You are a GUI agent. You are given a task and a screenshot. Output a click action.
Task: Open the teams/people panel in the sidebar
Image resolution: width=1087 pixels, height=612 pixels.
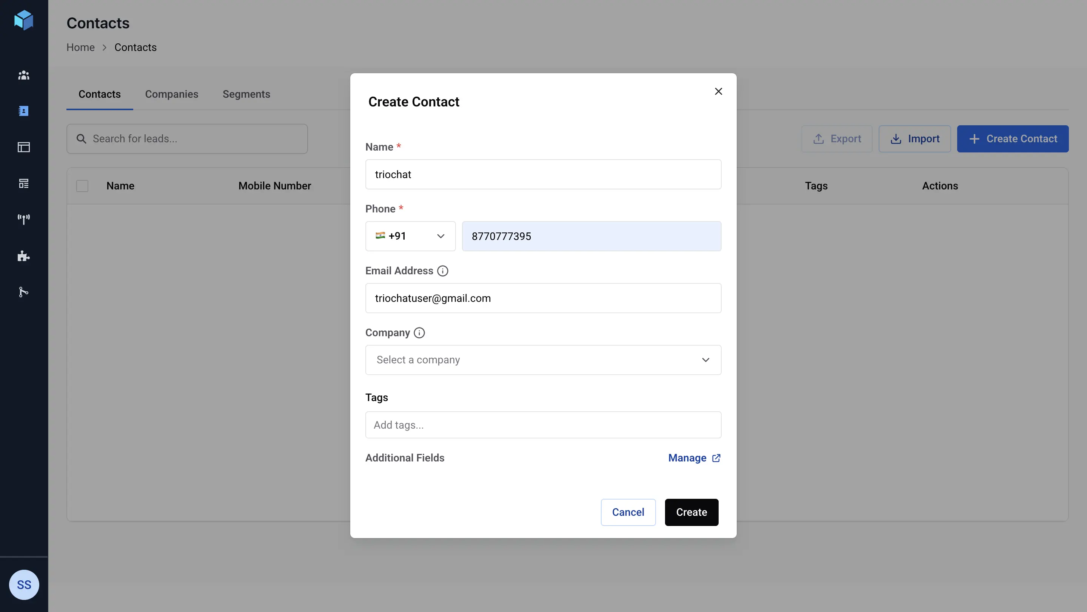(24, 75)
